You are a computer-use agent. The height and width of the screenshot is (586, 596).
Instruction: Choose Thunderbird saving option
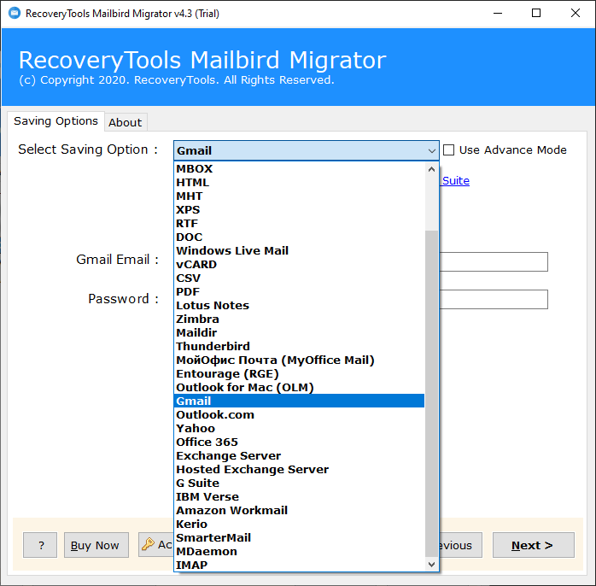point(299,347)
